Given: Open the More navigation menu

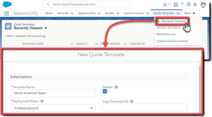Looking at the screenshot, I should click(190, 13).
